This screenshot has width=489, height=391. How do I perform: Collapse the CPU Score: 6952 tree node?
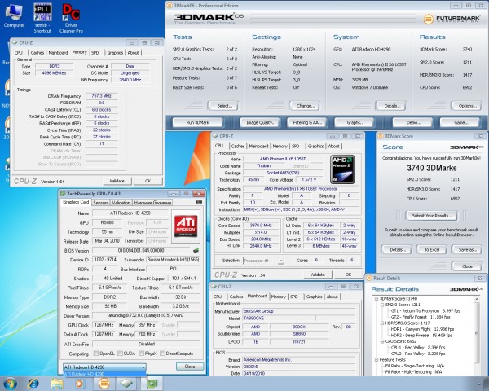(382, 341)
